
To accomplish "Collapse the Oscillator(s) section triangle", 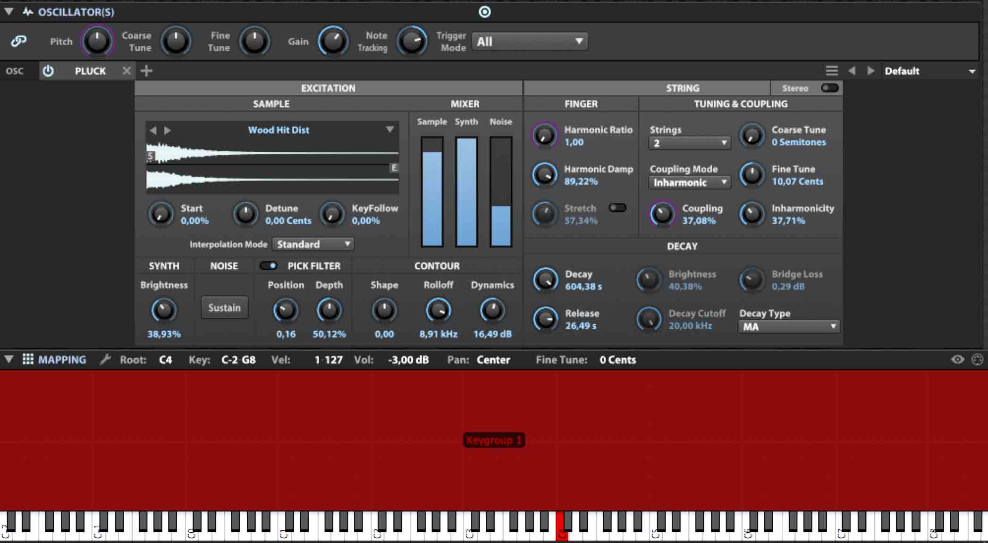I will click(x=9, y=12).
